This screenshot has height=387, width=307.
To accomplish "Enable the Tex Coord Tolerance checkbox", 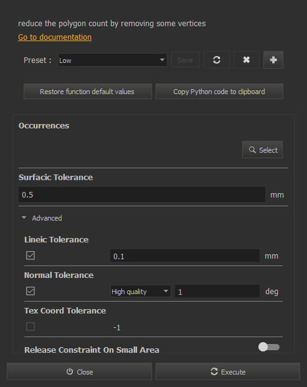I will click(31, 327).
